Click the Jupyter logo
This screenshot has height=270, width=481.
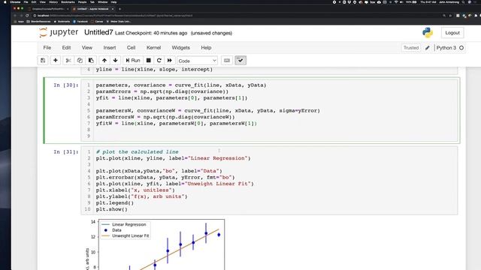click(59, 32)
